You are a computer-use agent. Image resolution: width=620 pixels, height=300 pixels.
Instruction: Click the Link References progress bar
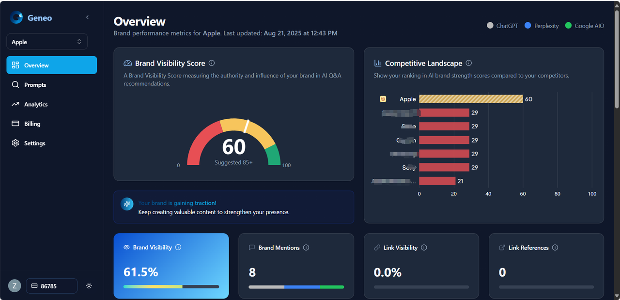[546, 287]
